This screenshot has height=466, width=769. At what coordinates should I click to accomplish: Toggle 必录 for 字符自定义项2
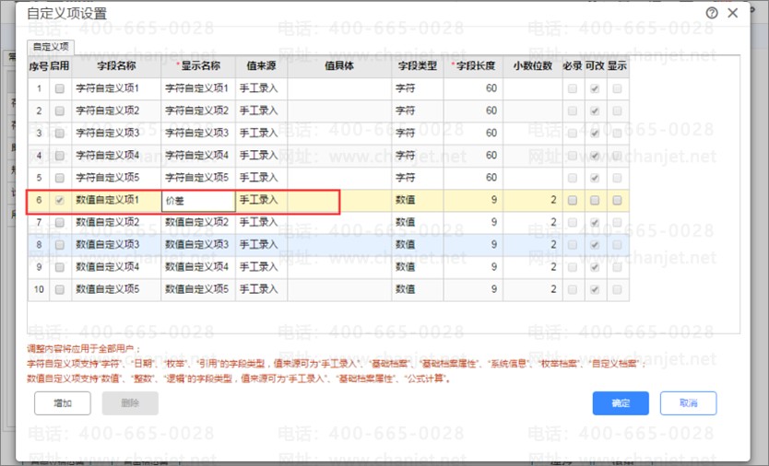tap(573, 111)
